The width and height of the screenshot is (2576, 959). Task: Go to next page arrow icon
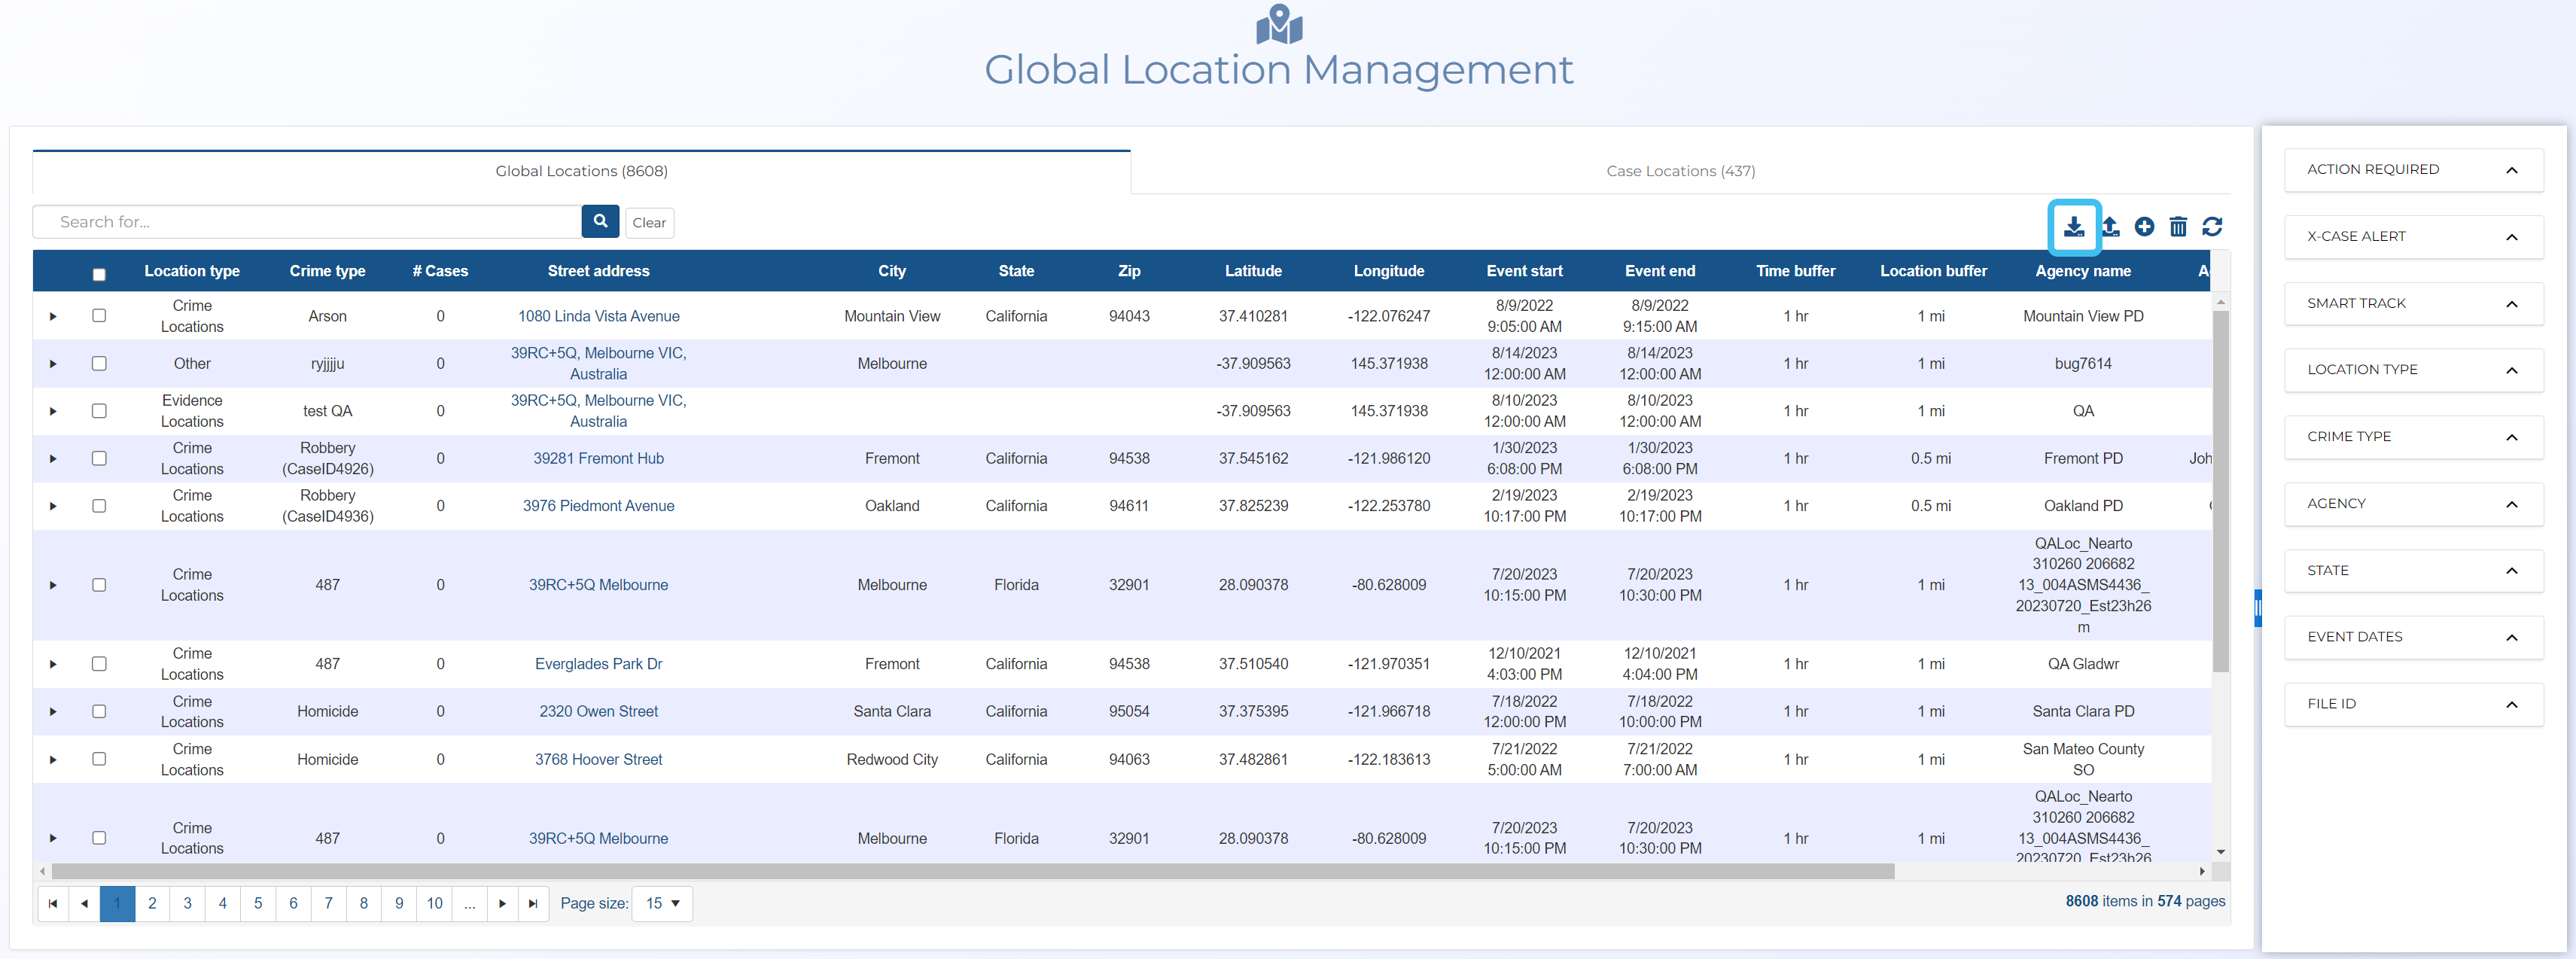pos(502,903)
